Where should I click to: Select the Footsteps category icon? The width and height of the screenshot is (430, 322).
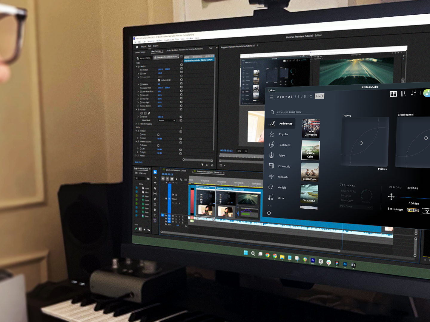[271, 145]
